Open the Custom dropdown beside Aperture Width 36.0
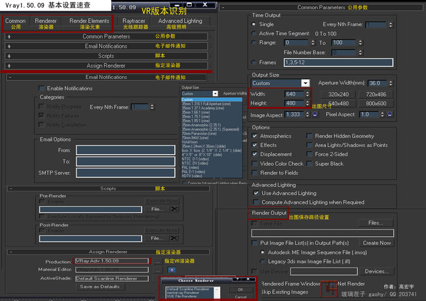426x301 pixels. [280, 83]
